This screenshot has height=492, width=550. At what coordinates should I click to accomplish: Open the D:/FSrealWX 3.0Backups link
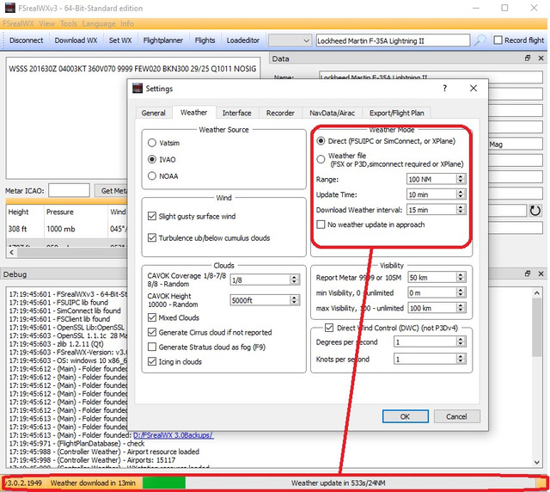coord(174,435)
